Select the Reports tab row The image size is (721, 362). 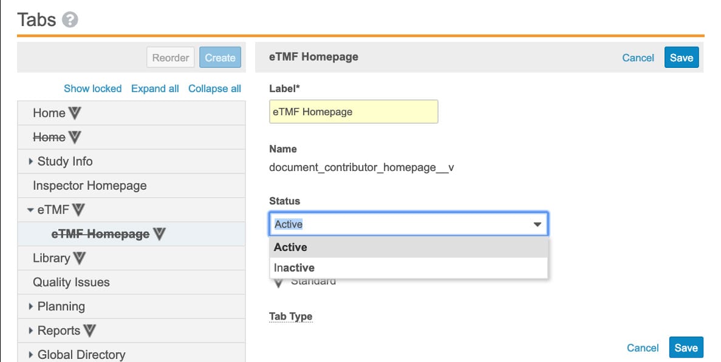coord(132,330)
